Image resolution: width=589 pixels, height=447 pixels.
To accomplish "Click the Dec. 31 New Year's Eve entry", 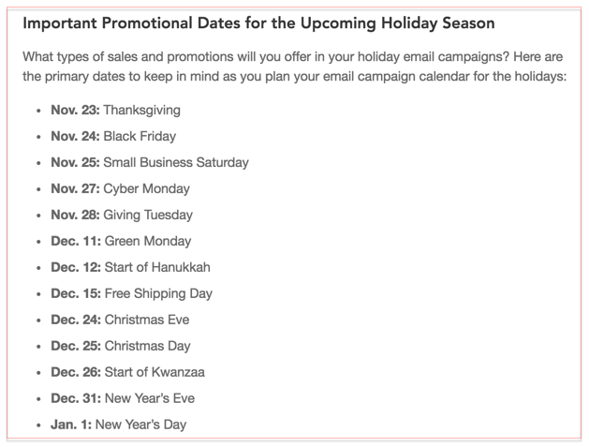I will pyautogui.click(x=123, y=398).
